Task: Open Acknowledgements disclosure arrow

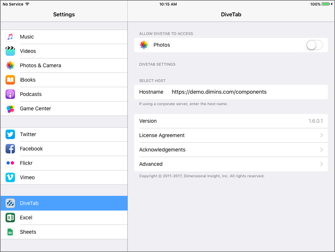Action: coord(322,150)
